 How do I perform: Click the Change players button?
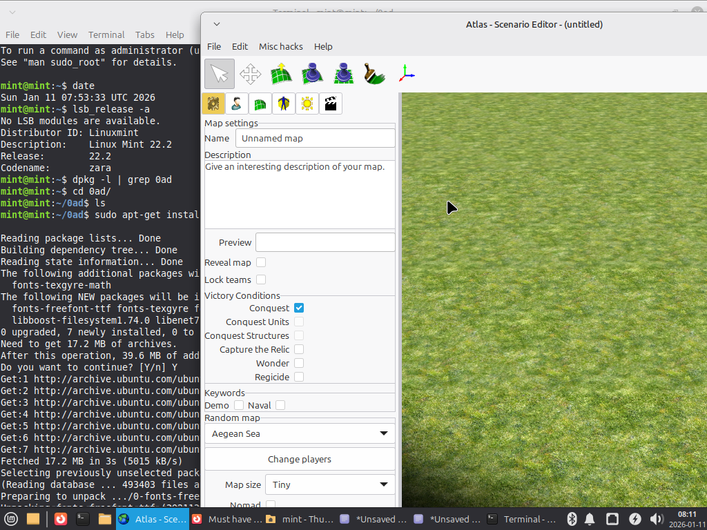[300, 459]
